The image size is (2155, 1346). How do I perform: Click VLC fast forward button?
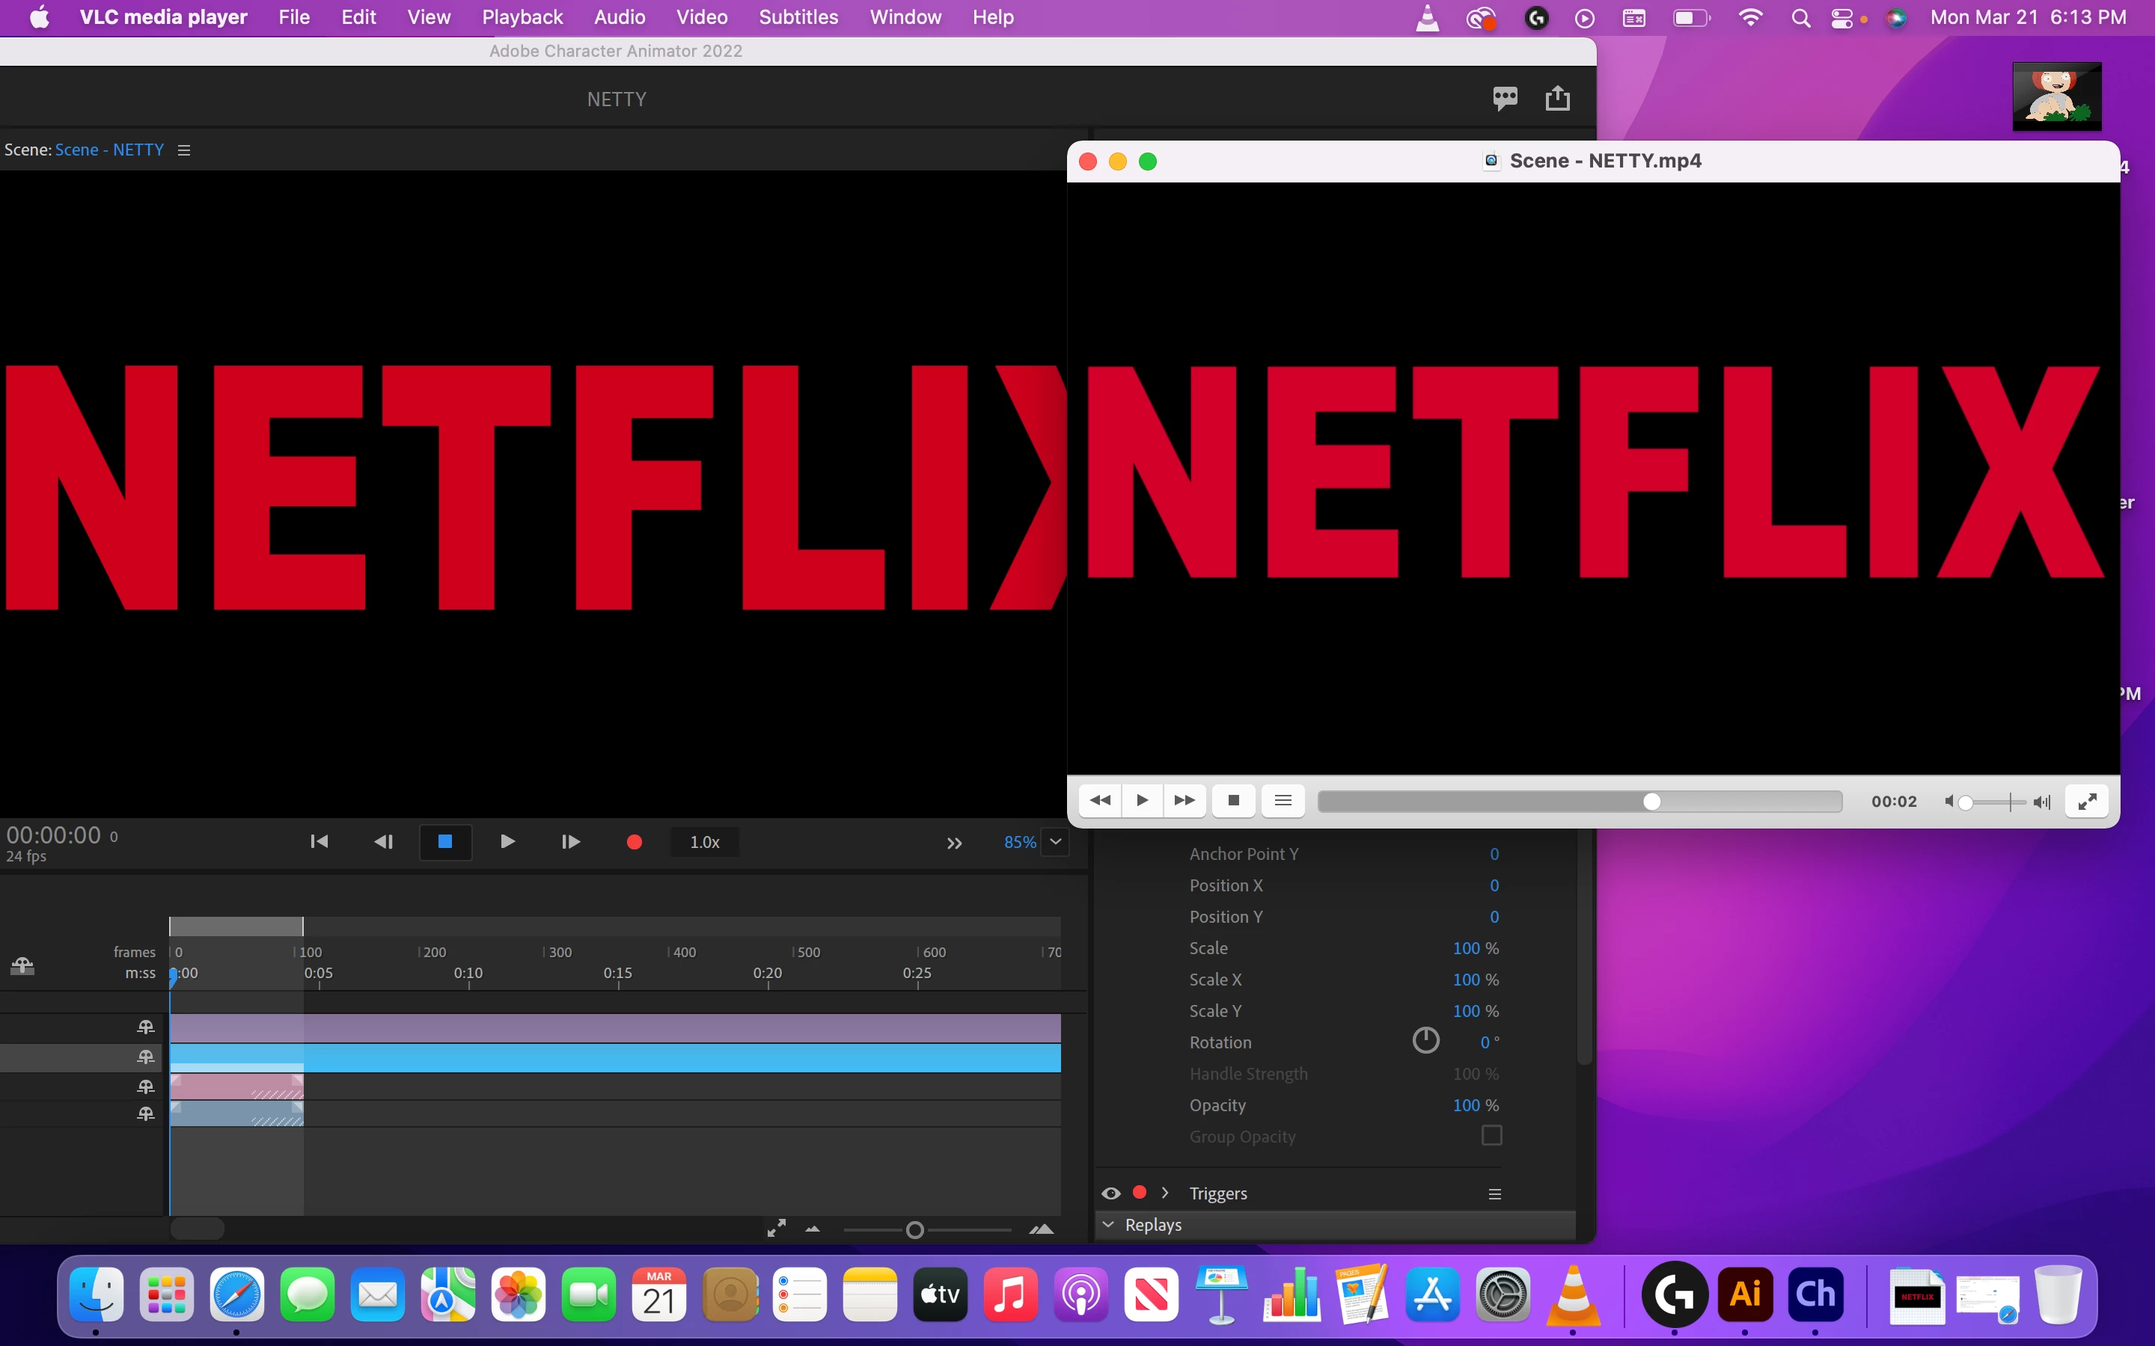(x=1185, y=801)
